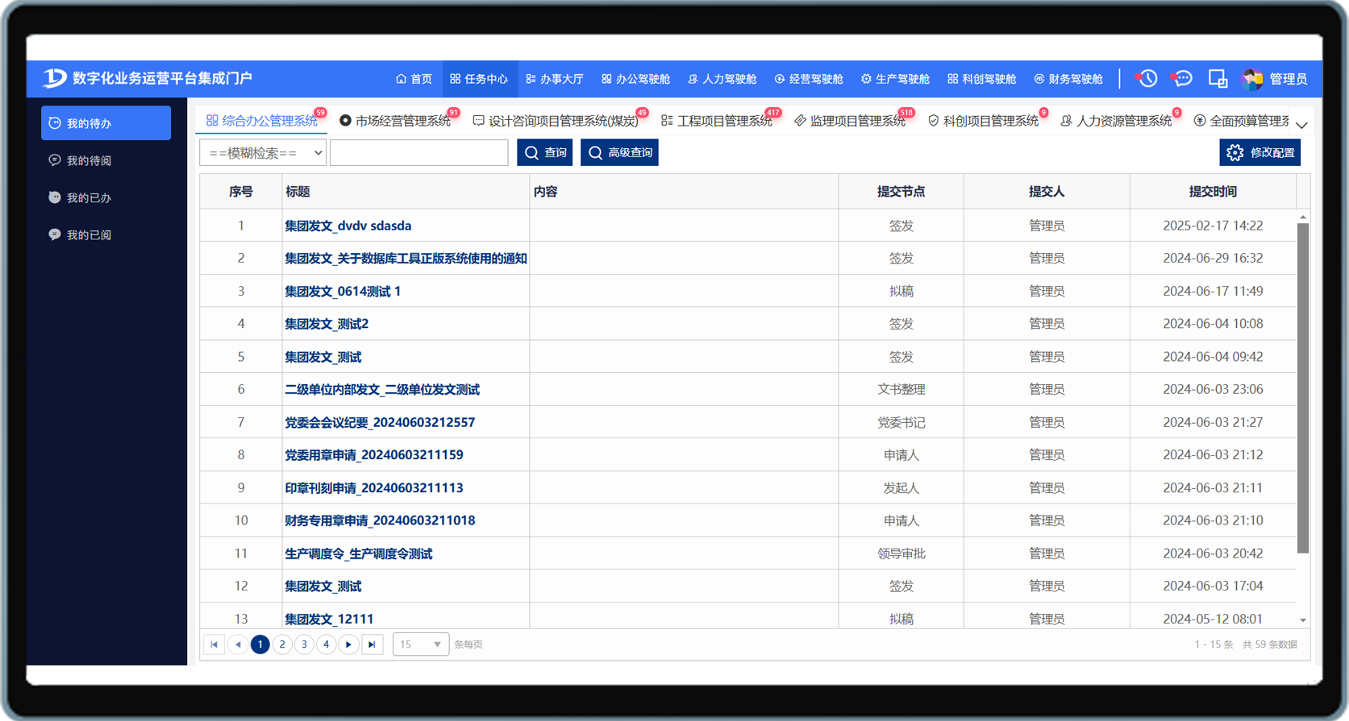Click the search keyword input field
This screenshot has width=1349, height=721.
(x=419, y=152)
